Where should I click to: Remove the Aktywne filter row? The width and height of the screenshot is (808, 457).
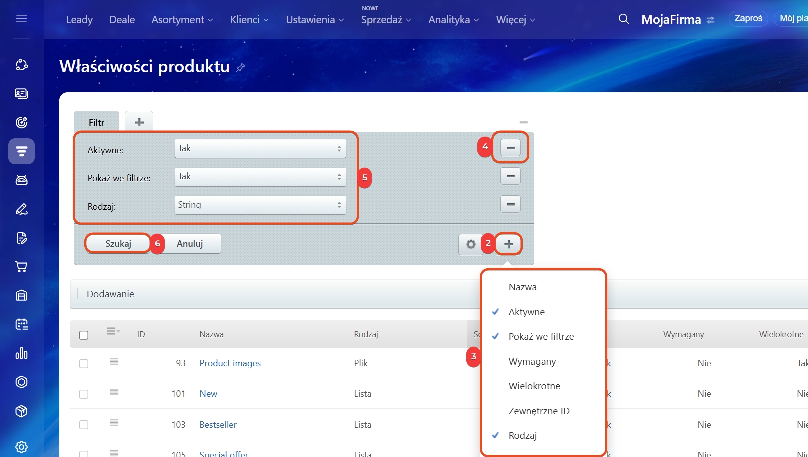[x=510, y=148]
